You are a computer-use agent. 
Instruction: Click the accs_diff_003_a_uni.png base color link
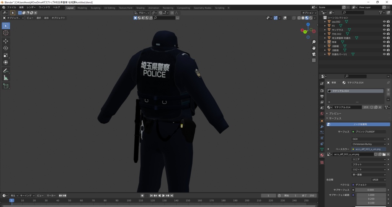(369, 149)
